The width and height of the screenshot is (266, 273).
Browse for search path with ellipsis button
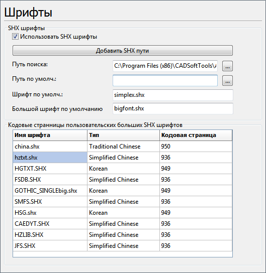(227, 66)
